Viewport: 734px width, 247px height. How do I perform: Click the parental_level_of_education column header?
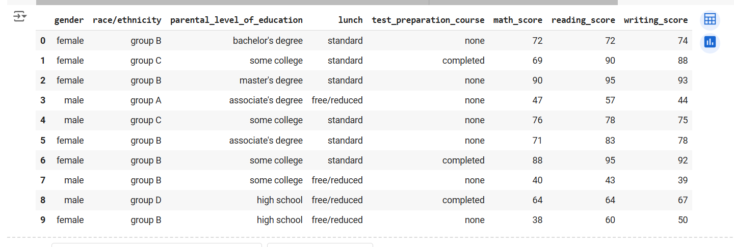coord(237,20)
